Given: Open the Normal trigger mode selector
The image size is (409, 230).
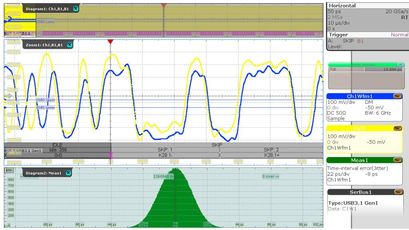Looking at the screenshot, I should click(x=399, y=35).
